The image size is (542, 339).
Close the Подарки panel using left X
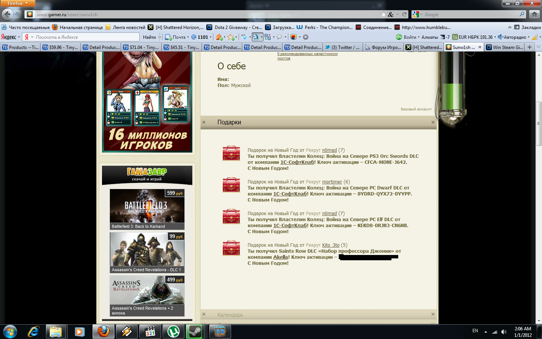204,122
